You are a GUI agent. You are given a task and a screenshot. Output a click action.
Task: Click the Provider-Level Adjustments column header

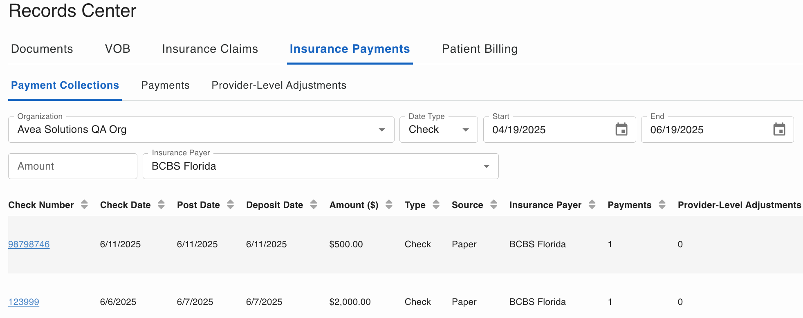pos(740,205)
